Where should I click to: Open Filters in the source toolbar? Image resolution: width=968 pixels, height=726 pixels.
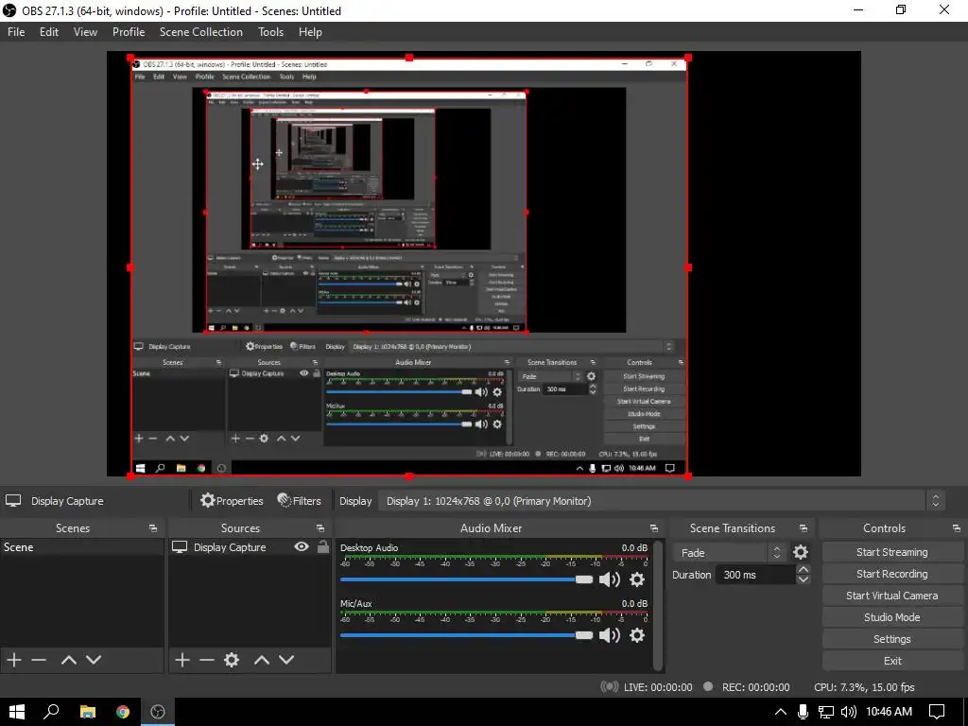click(x=300, y=501)
